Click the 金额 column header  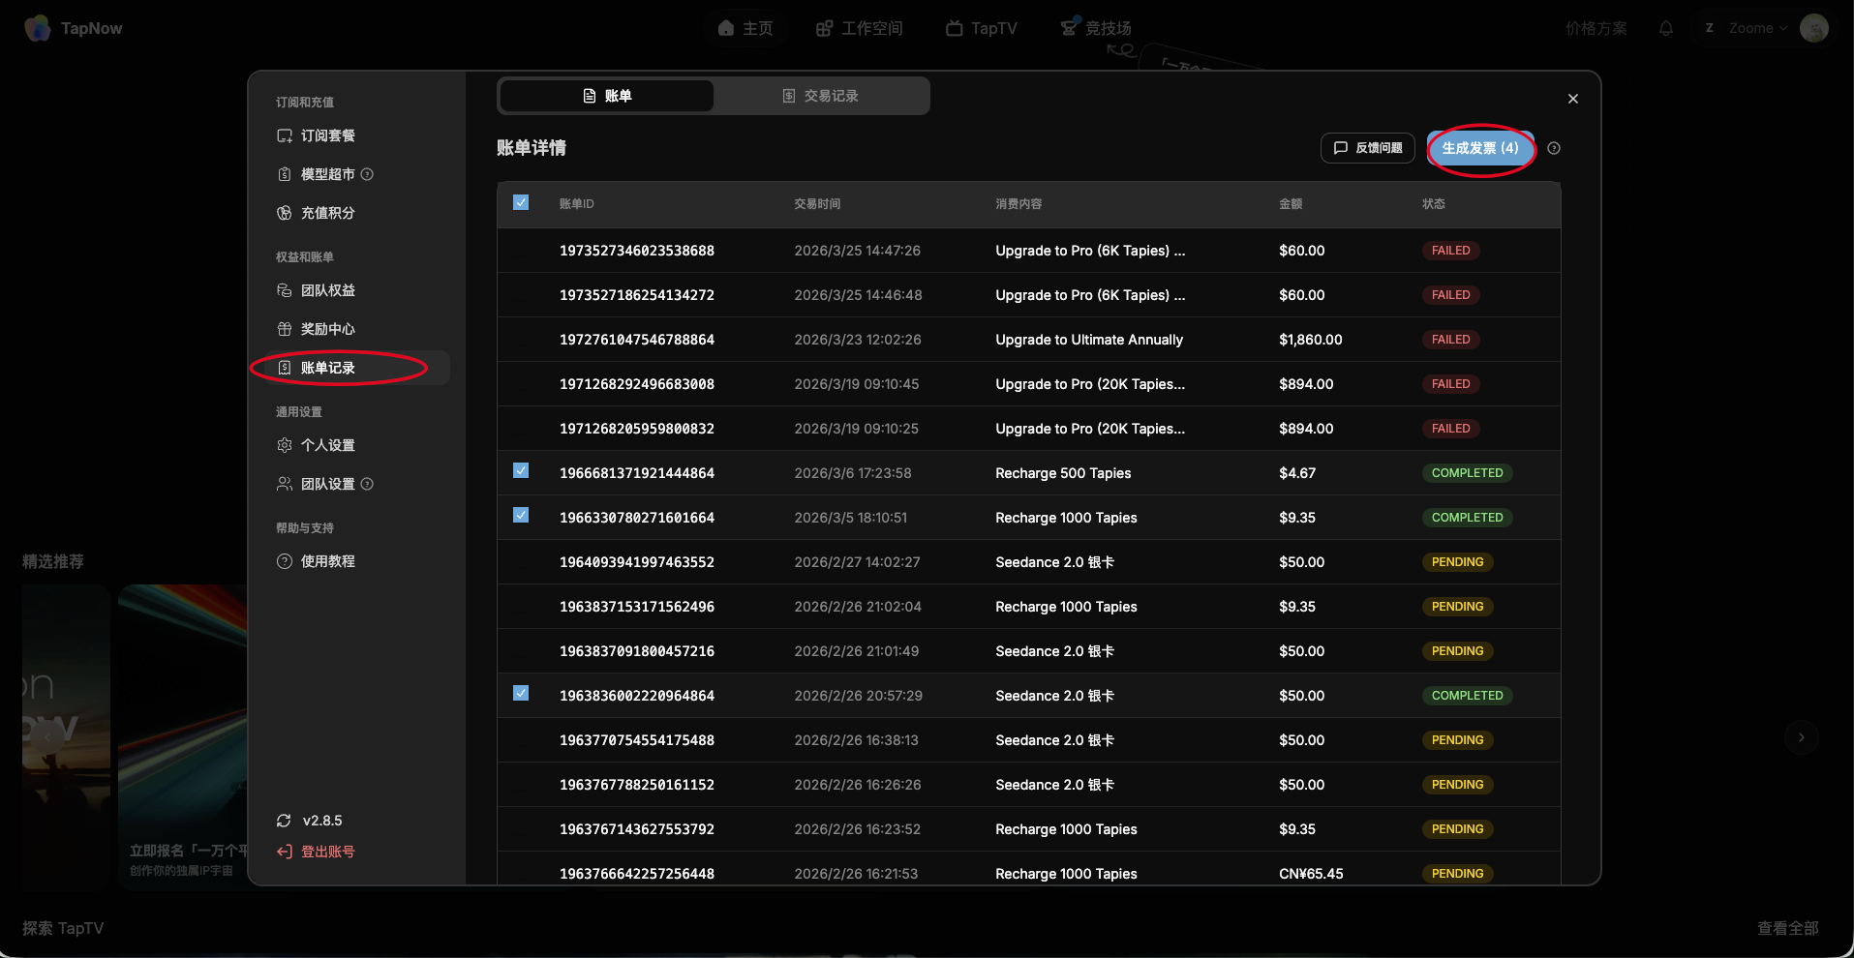pyautogui.click(x=1291, y=204)
